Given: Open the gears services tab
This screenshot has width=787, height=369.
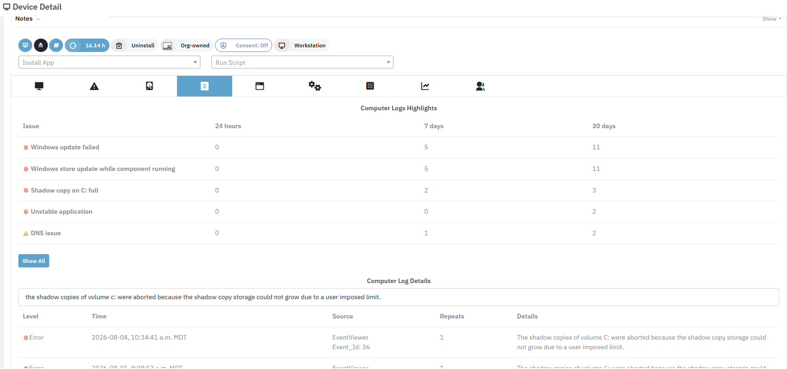Looking at the screenshot, I should pos(315,86).
